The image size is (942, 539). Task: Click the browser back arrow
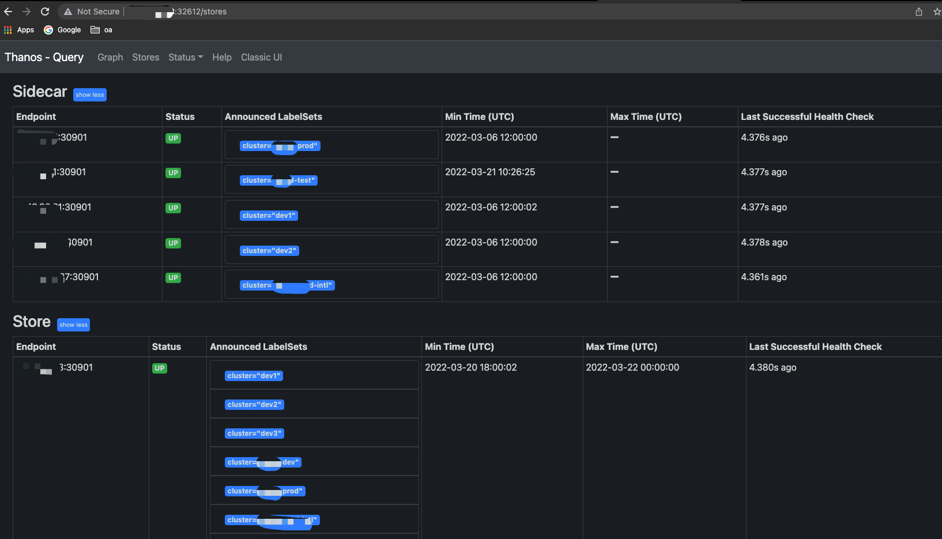click(8, 12)
